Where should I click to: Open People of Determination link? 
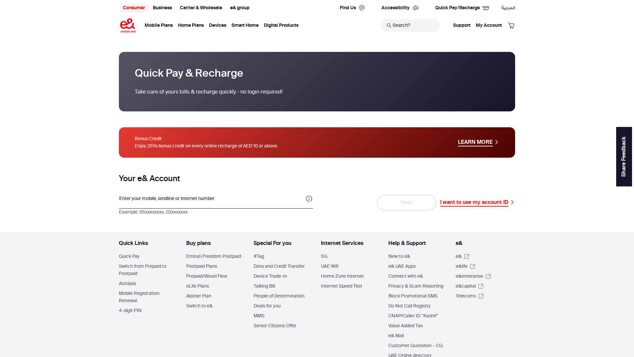pyautogui.click(x=279, y=296)
